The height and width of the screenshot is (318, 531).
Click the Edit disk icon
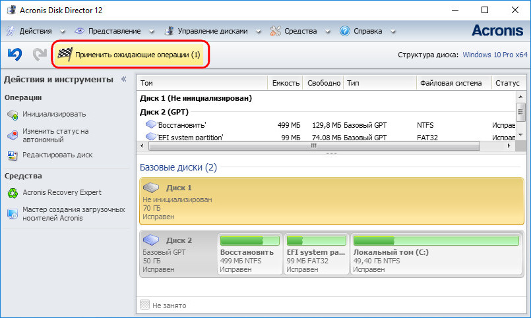[13, 155]
